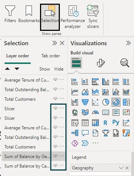Open the Bookmarks pane
Viewport: 134px width, 176px height.
point(29,14)
